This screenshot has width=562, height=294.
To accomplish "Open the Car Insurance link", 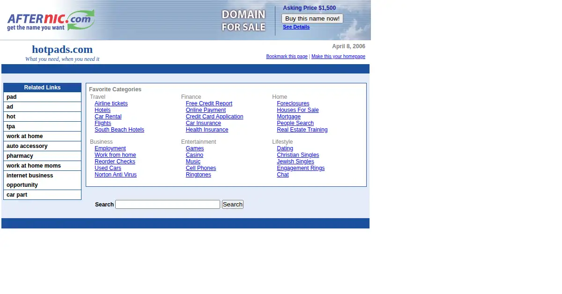I will [203, 123].
